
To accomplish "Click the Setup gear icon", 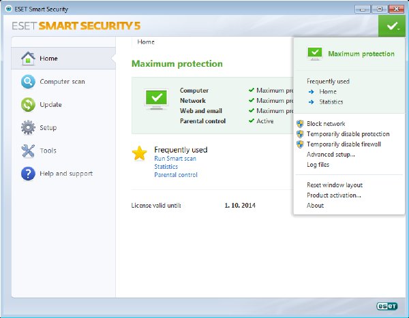I will 28,127.
